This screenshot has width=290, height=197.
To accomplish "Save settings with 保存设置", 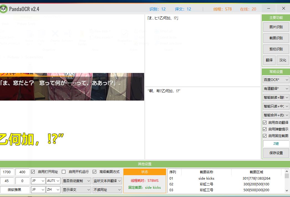I will [276, 153].
